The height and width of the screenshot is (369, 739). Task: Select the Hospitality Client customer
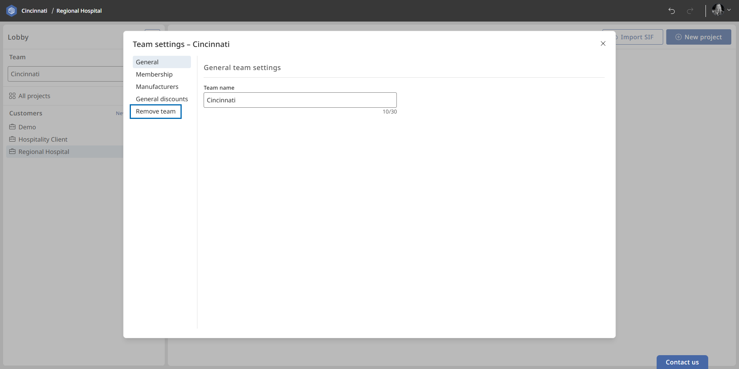(x=43, y=139)
